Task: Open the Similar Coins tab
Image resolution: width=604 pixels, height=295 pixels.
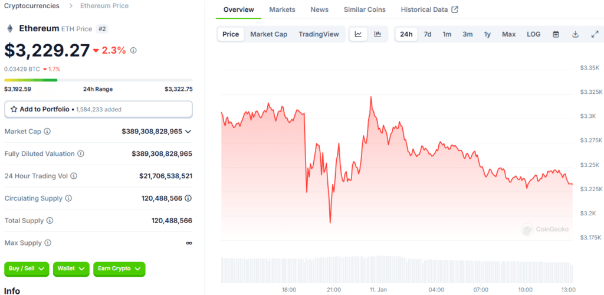Action: point(365,9)
